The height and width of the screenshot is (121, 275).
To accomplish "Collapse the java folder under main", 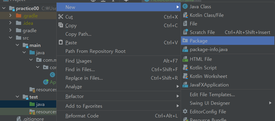I will click(x=24, y=53).
